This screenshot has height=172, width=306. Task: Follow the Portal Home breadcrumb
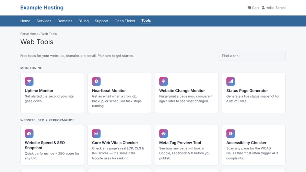click(29, 34)
